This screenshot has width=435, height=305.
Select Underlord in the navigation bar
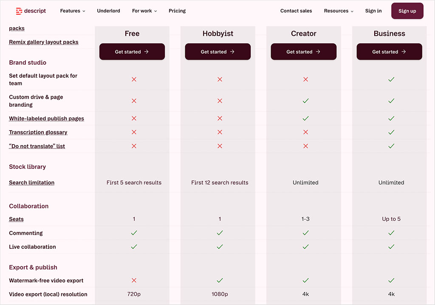coord(108,11)
